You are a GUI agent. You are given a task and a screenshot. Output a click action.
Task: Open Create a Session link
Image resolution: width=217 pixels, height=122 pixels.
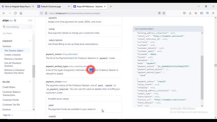(x=13, y=55)
